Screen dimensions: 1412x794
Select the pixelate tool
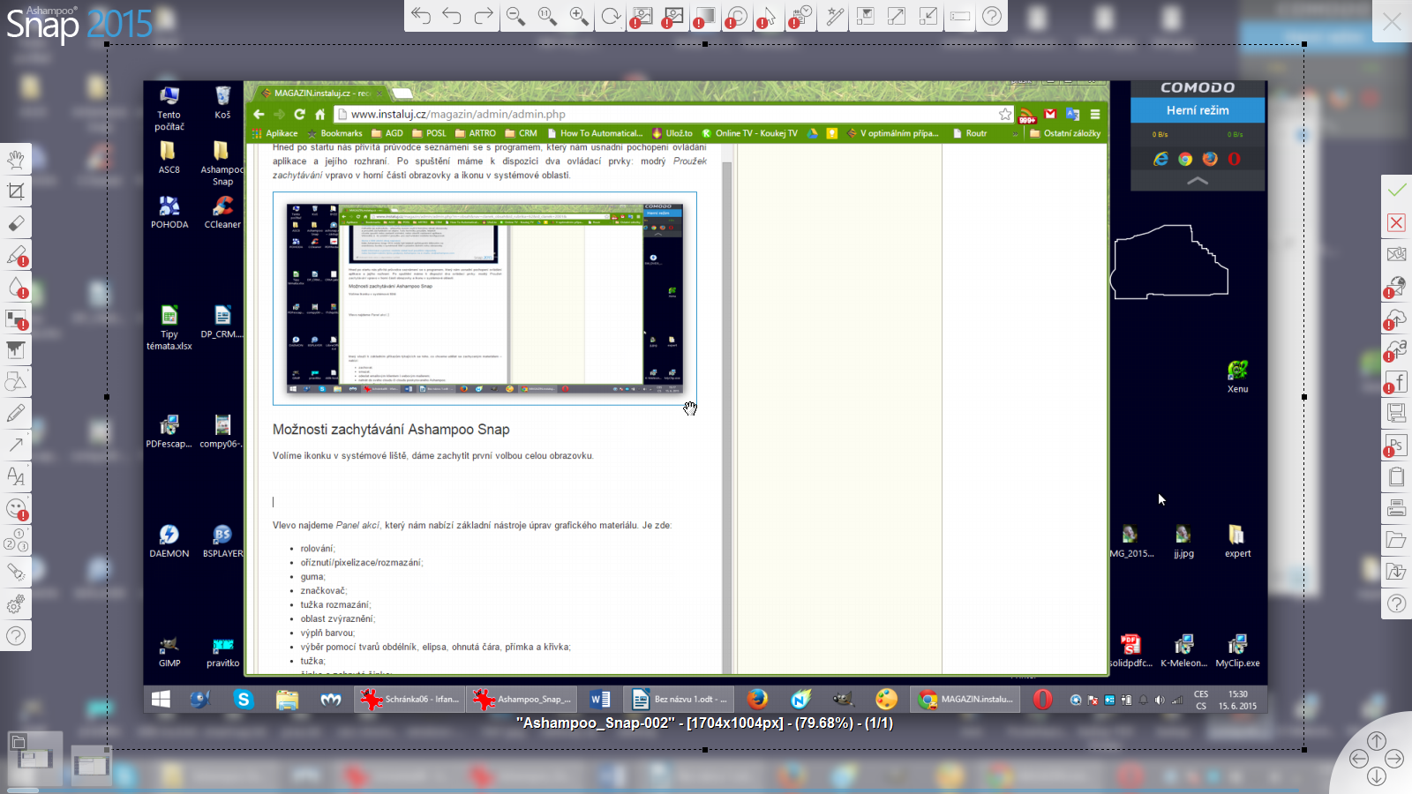pyautogui.click(x=16, y=318)
